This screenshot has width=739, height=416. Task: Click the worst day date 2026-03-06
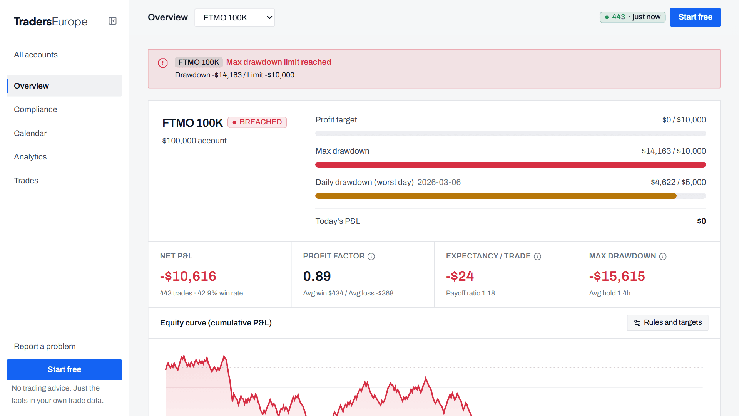coord(439,182)
